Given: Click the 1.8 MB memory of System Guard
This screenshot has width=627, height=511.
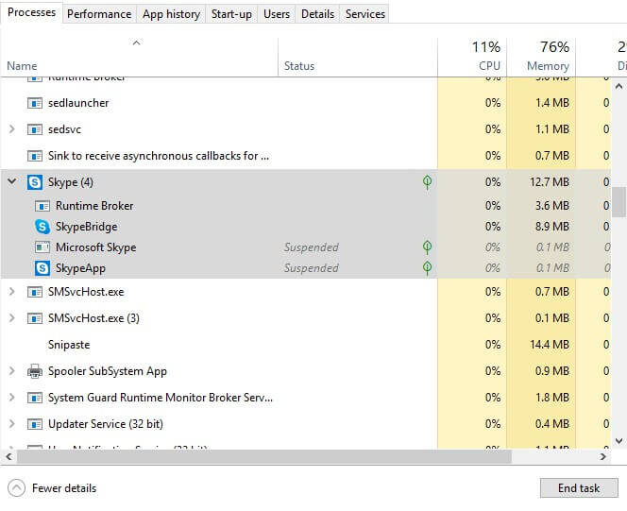Looking at the screenshot, I should (552, 398).
